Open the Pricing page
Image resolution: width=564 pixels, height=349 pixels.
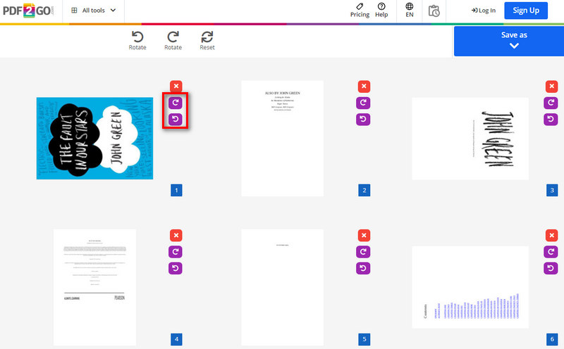click(360, 11)
